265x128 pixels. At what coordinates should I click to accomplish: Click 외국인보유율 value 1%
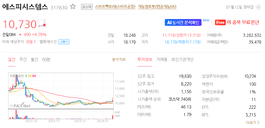coord(253,92)
